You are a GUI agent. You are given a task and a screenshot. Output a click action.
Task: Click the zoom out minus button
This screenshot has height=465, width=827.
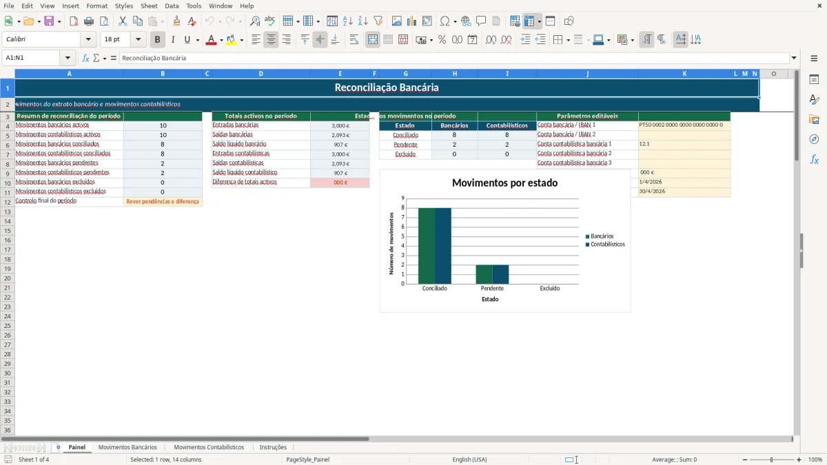[745, 459]
